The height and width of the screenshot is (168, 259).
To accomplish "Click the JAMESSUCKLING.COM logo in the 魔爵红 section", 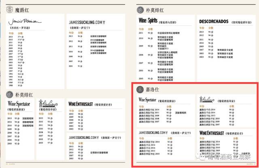I will tap(87, 22).
